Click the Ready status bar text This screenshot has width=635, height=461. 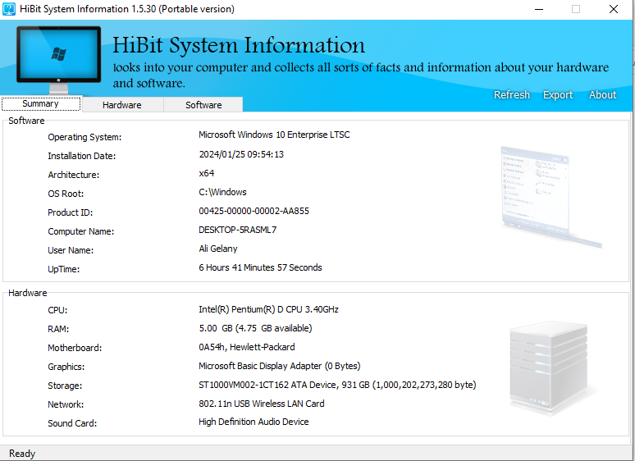(x=22, y=454)
